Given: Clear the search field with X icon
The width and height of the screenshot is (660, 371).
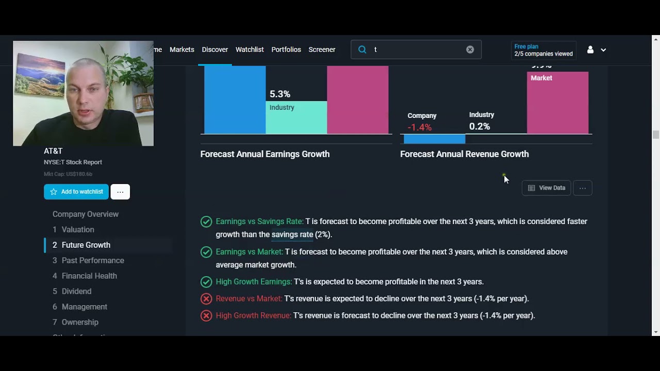Looking at the screenshot, I should coord(470,49).
